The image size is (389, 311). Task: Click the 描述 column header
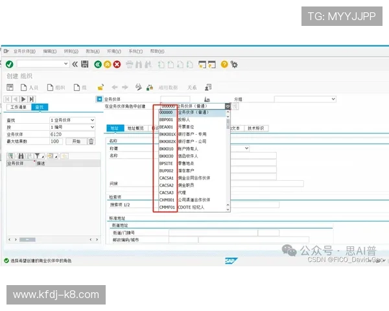[x=68, y=163]
